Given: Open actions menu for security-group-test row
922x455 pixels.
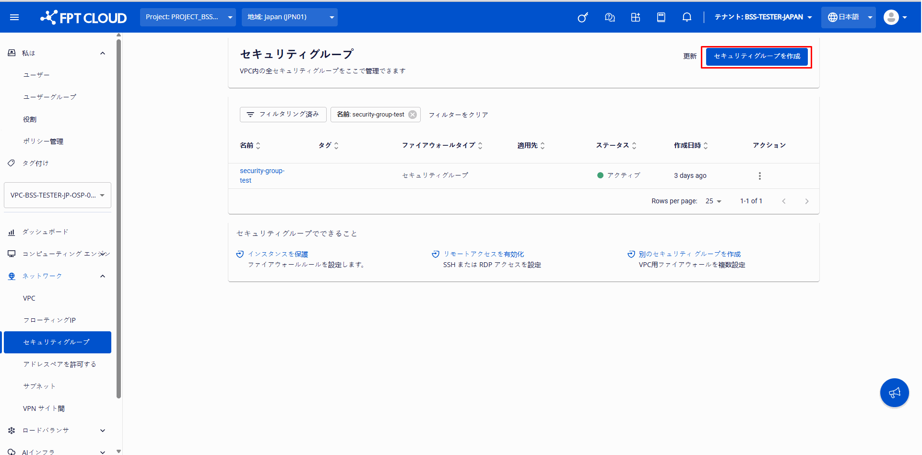Looking at the screenshot, I should click(x=760, y=176).
